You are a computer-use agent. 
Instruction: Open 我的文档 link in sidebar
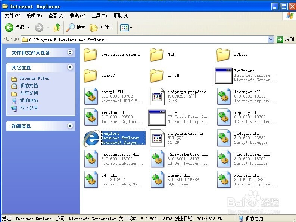pyautogui.click(x=29, y=86)
